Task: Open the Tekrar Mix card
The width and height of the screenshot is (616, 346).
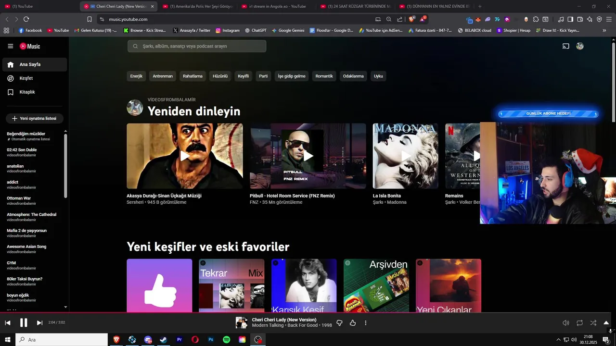Action: pyautogui.click(x=231, y=286)
